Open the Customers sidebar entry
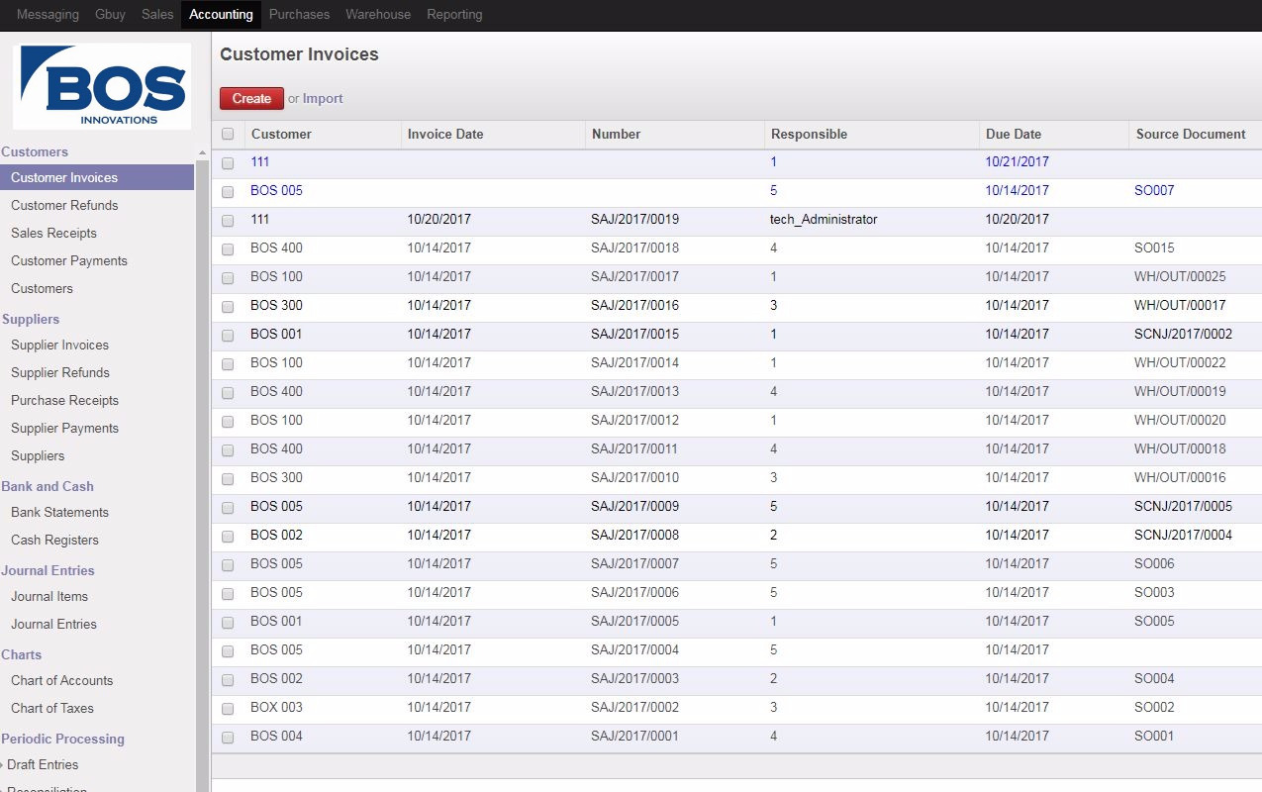This screenshot has width=1262, height=792. tap(42, 288)
